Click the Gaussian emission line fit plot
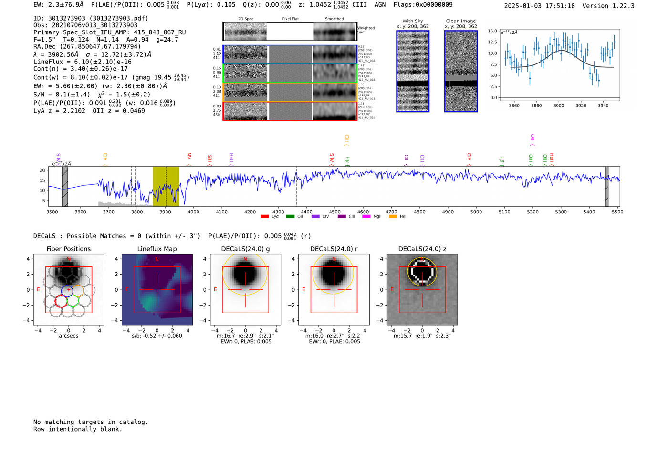This screenshot has width=668, height=455. pyautogui.click(x=560, y=65)
